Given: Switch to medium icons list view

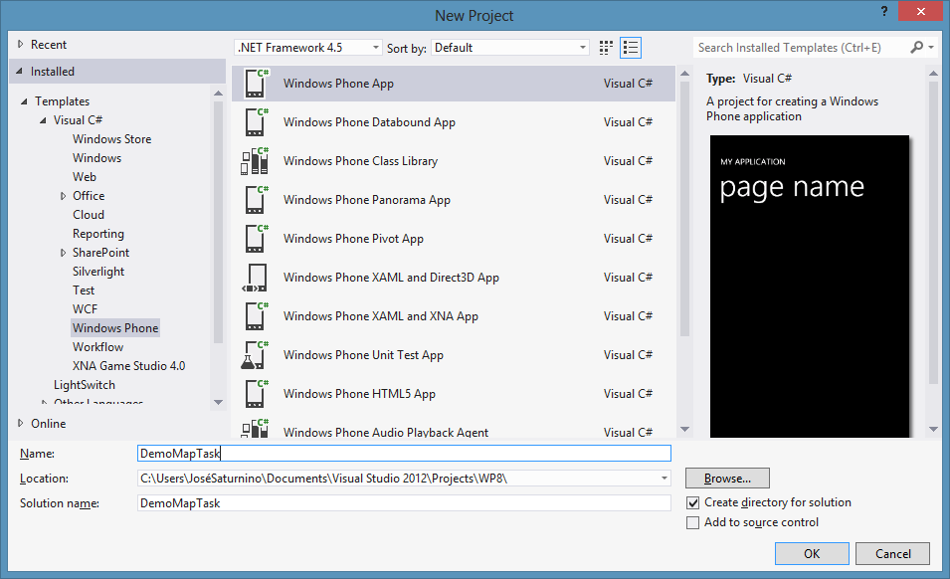Looking at the screenshot, I should tap(631, 48).
